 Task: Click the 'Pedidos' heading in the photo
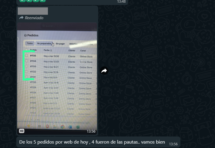[33, 35]
